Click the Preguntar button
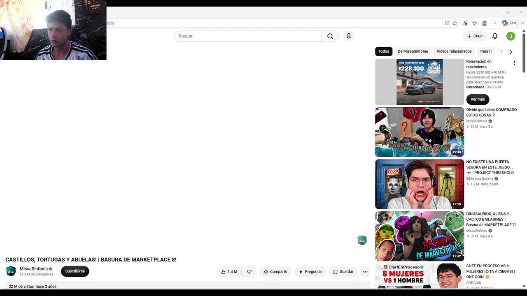 (x=310, y=272)
